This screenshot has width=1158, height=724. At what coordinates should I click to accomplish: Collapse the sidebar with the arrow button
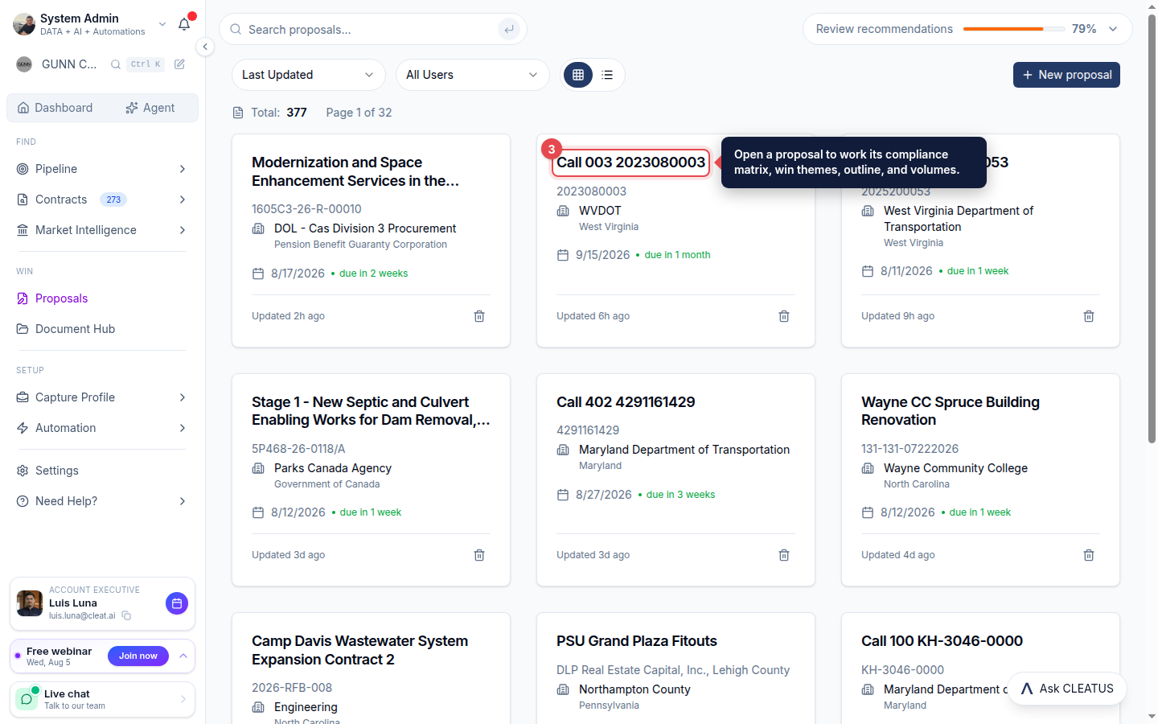(x=205, y=47)
